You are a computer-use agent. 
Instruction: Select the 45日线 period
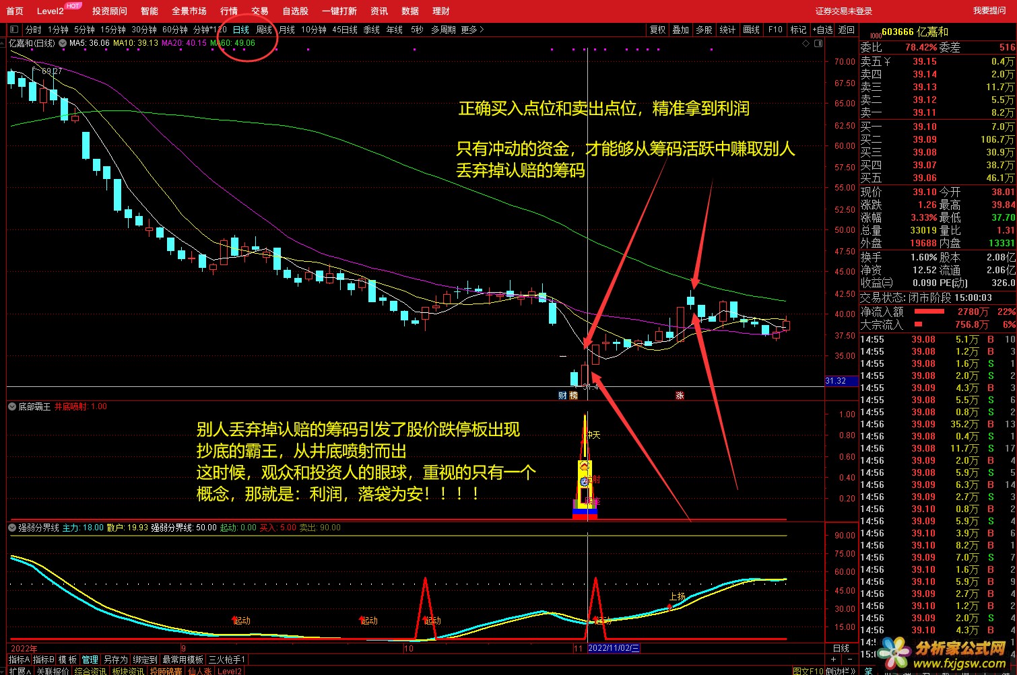(x=345, y=30)
